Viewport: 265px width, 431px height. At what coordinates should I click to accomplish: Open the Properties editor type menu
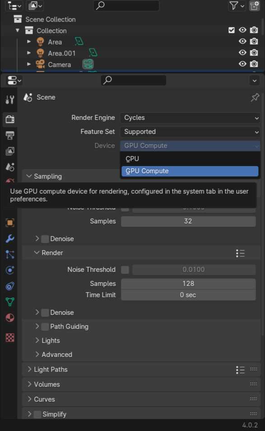pyautogui.click(x=14, y=81)
